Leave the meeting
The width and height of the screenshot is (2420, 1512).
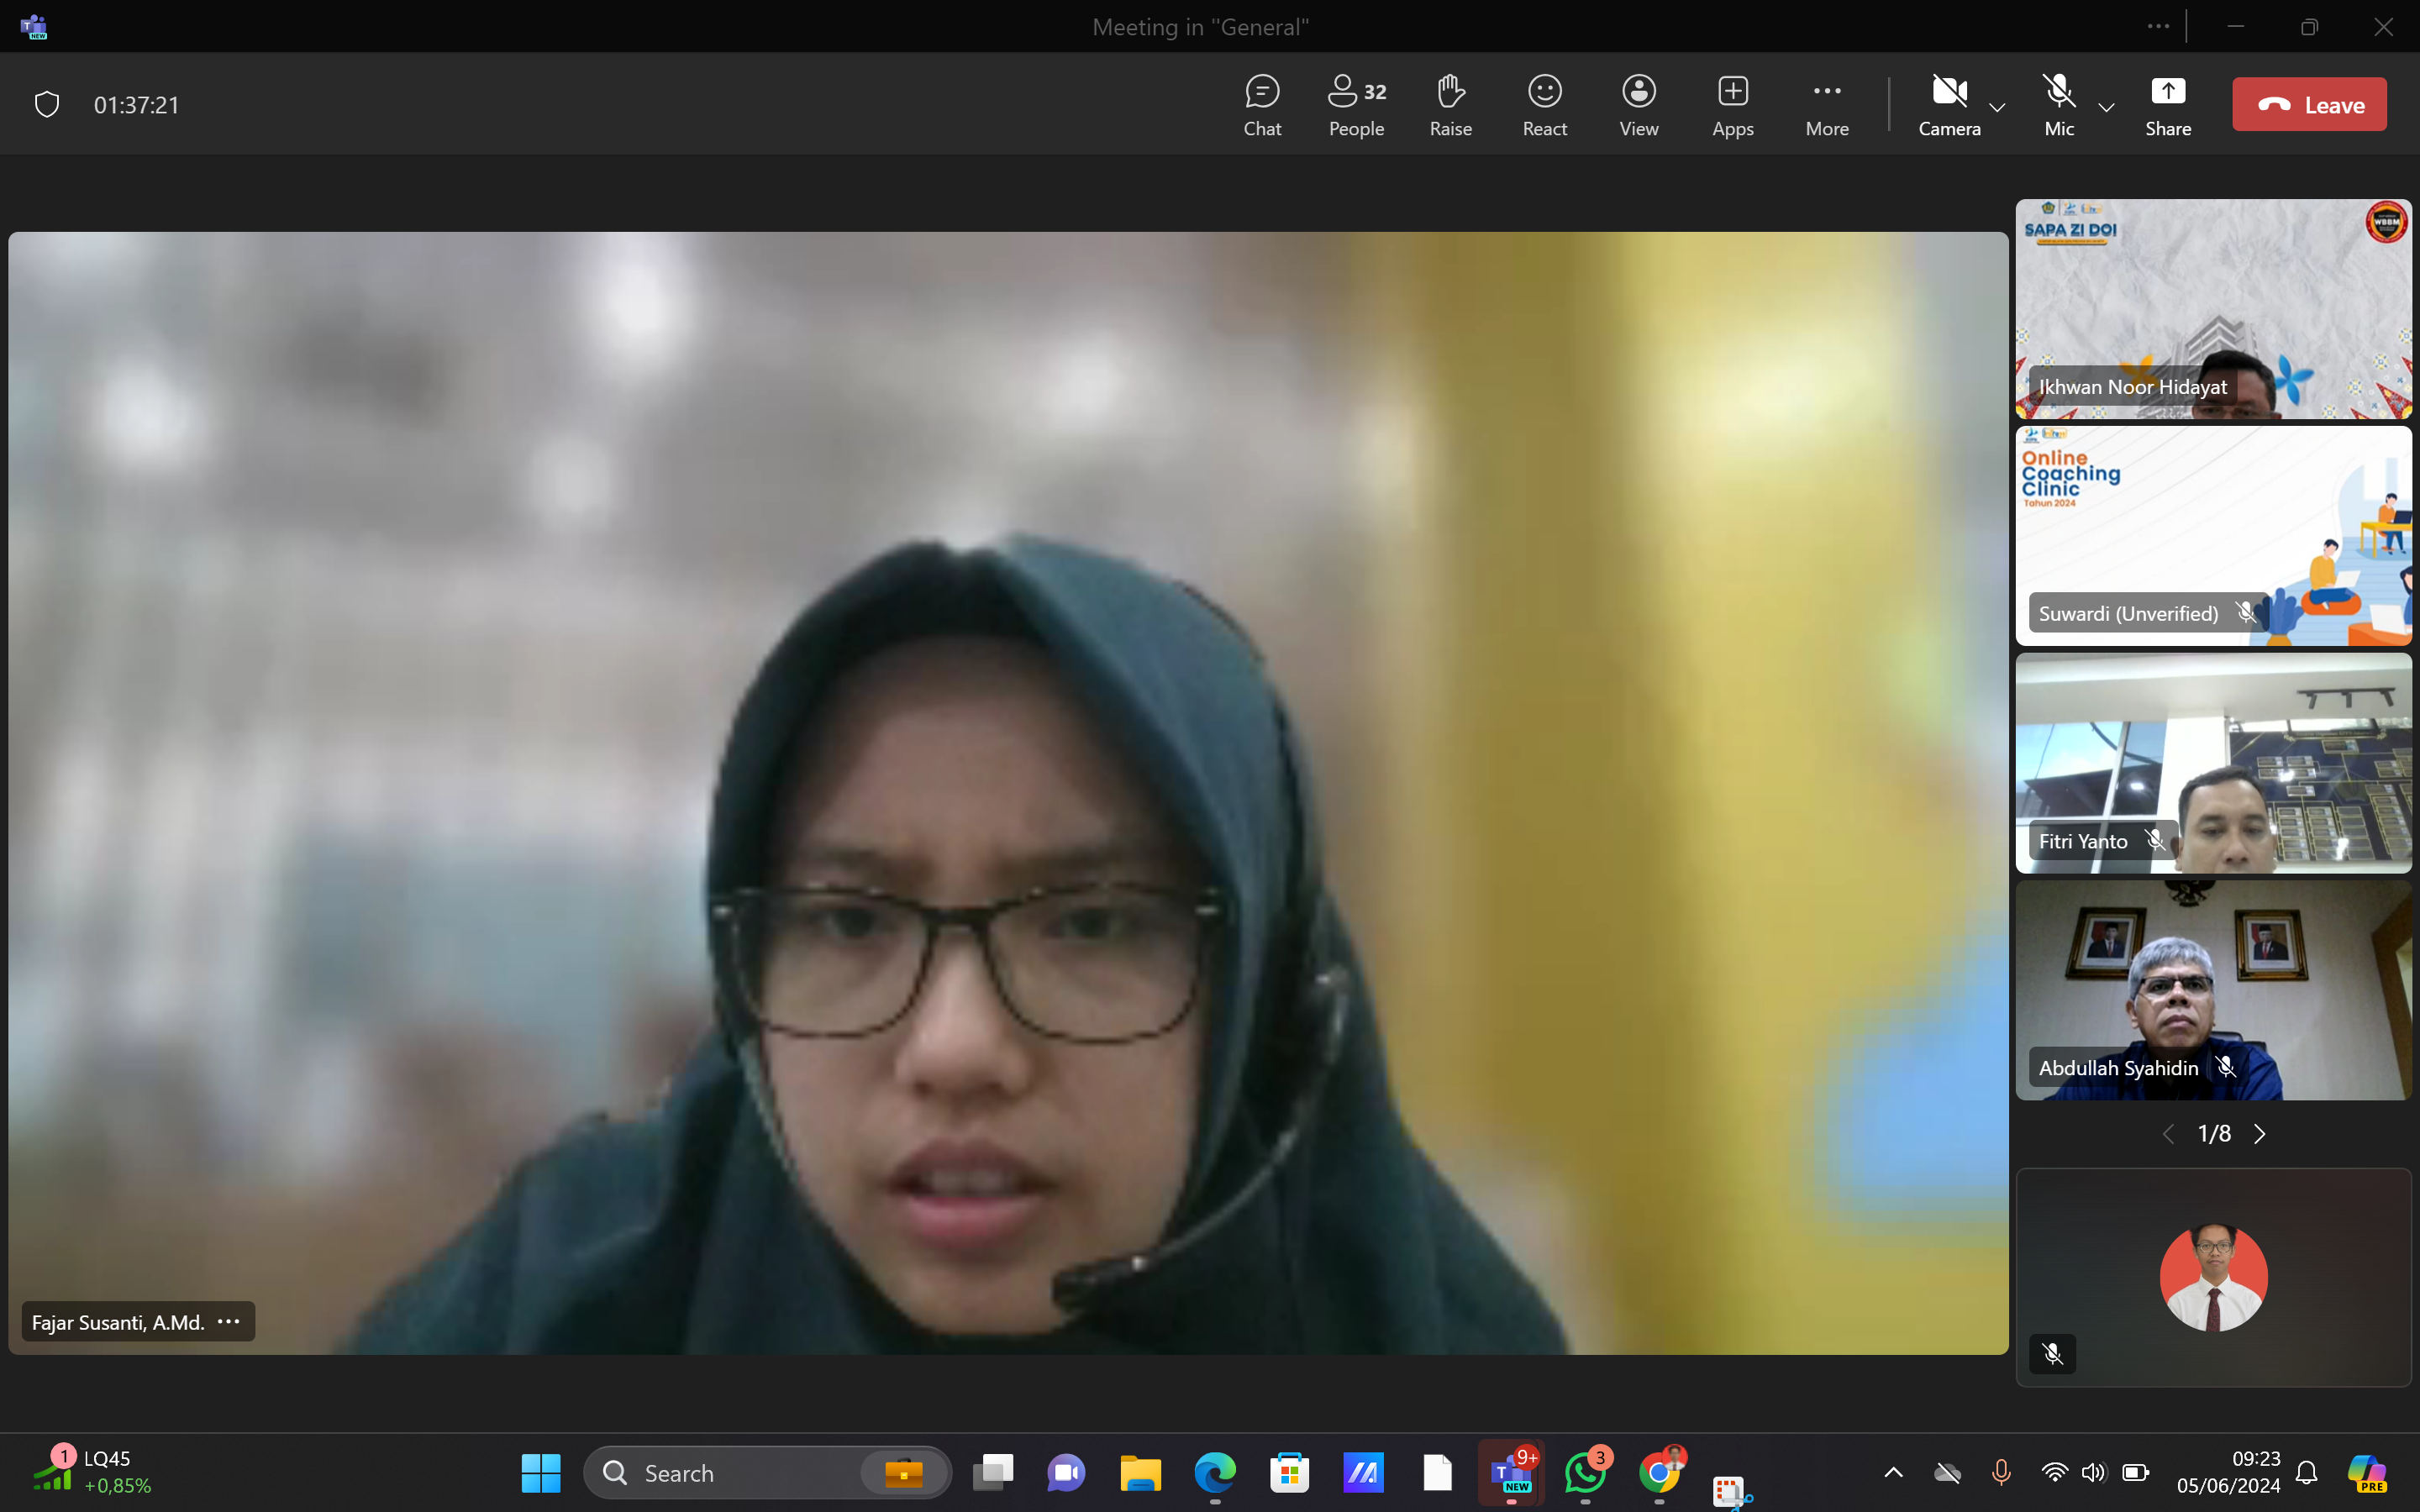point(2308,105)
